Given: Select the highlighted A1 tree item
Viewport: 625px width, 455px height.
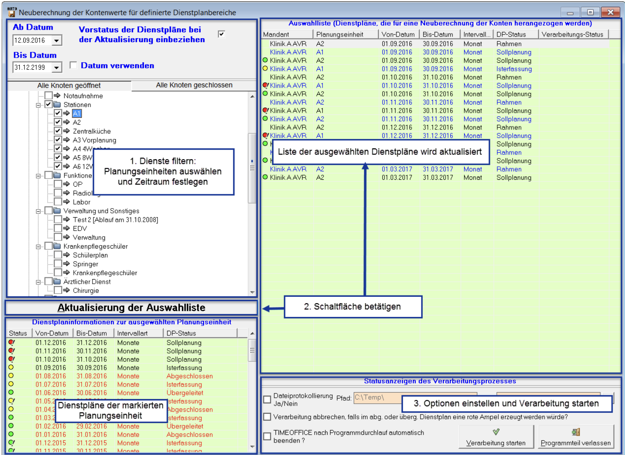Looking at the screenshot, I should click(77, 114).
